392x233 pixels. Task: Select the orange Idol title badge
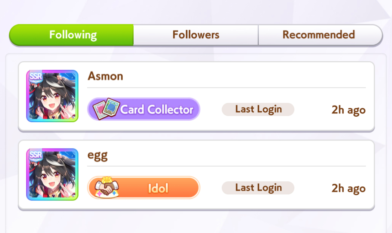pyautogui.click(x=143, y=188)
